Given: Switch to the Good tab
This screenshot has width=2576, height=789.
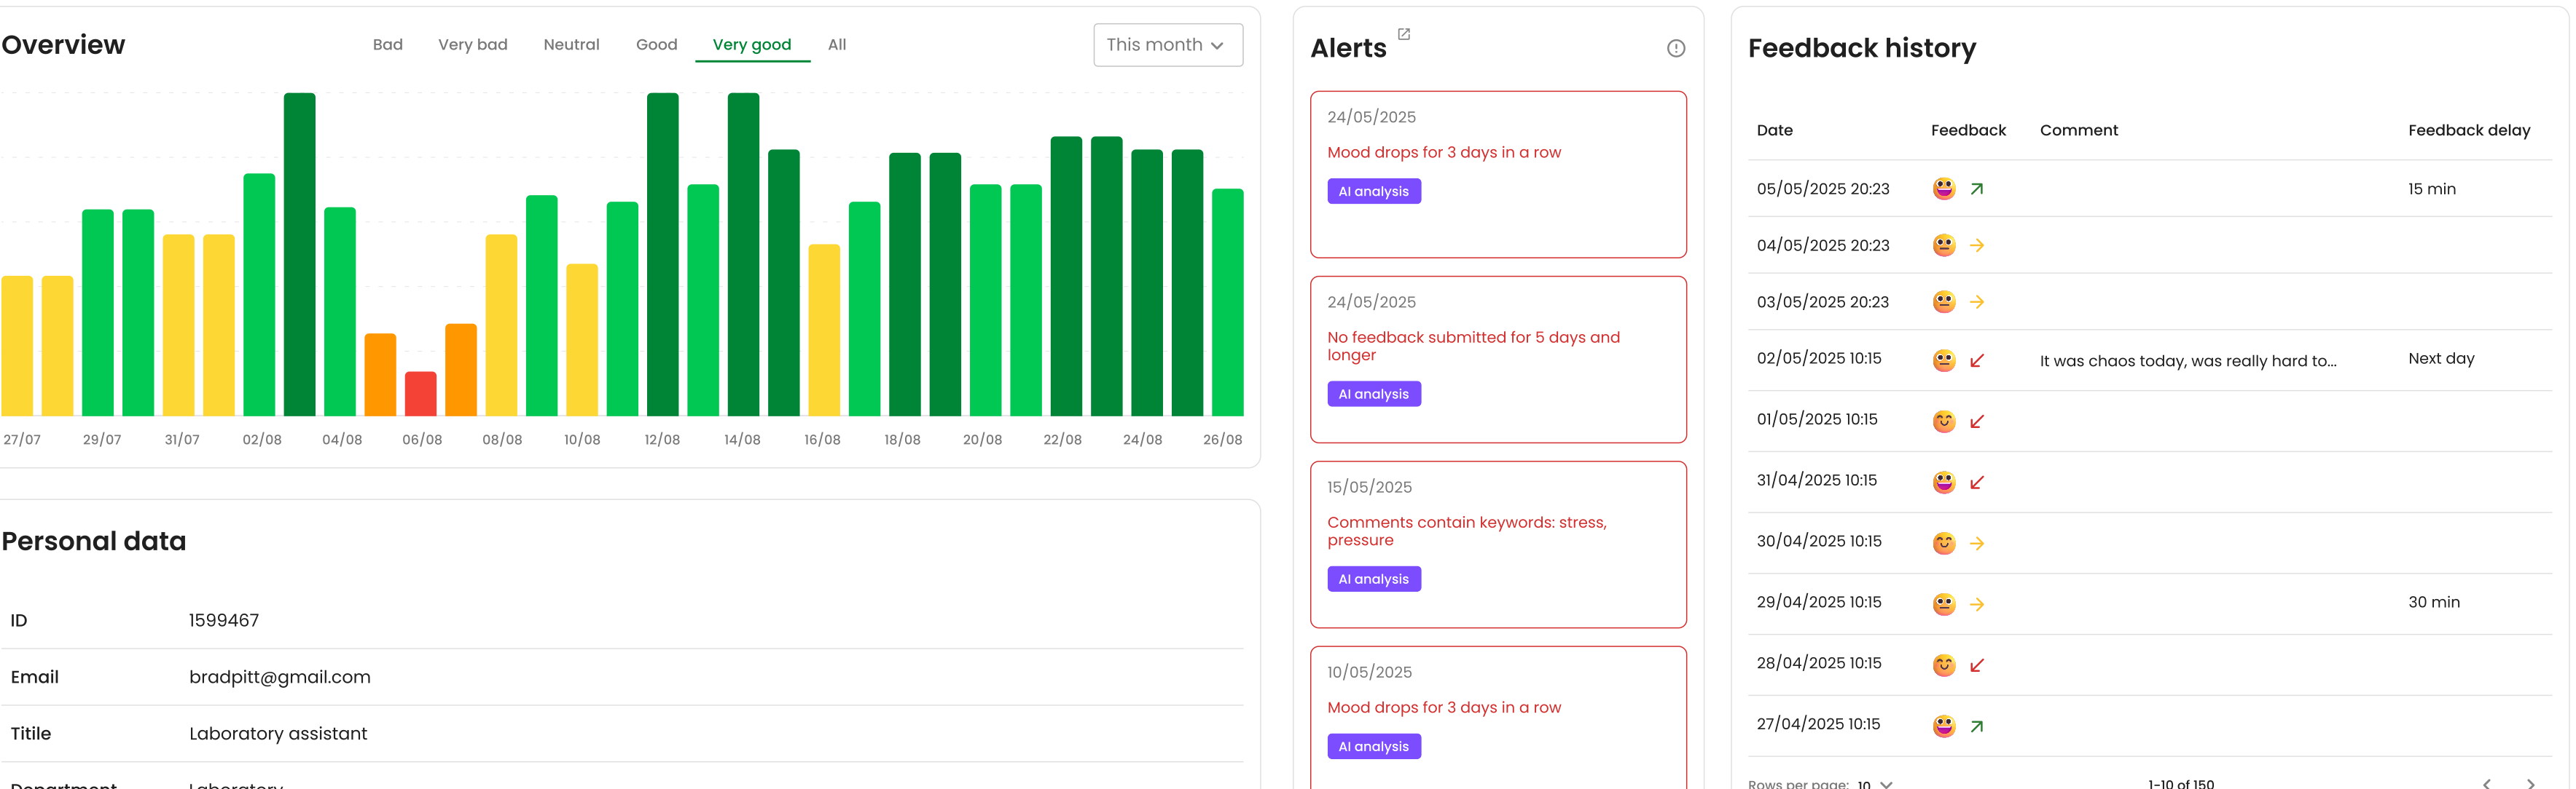Looking at the screenshot, I should 656,45.
